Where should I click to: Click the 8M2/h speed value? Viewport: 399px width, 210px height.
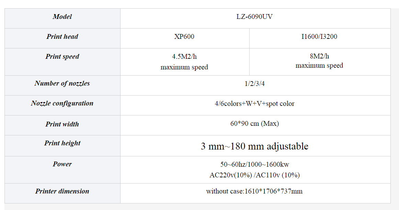pyautogui.click(x=319, y=56)
